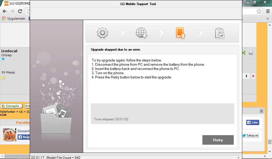Click the note icon under 39 Mesaj
Image resolution: width=272 pixels, height=159 pixels.
coord(3,78)
